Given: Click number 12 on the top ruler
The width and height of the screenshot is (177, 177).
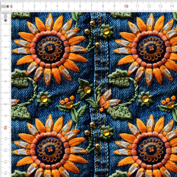Looking at the screenshot, I should [x=149, y=6].
